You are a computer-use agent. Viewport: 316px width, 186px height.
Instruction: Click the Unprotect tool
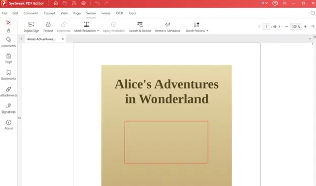(64, 27)
